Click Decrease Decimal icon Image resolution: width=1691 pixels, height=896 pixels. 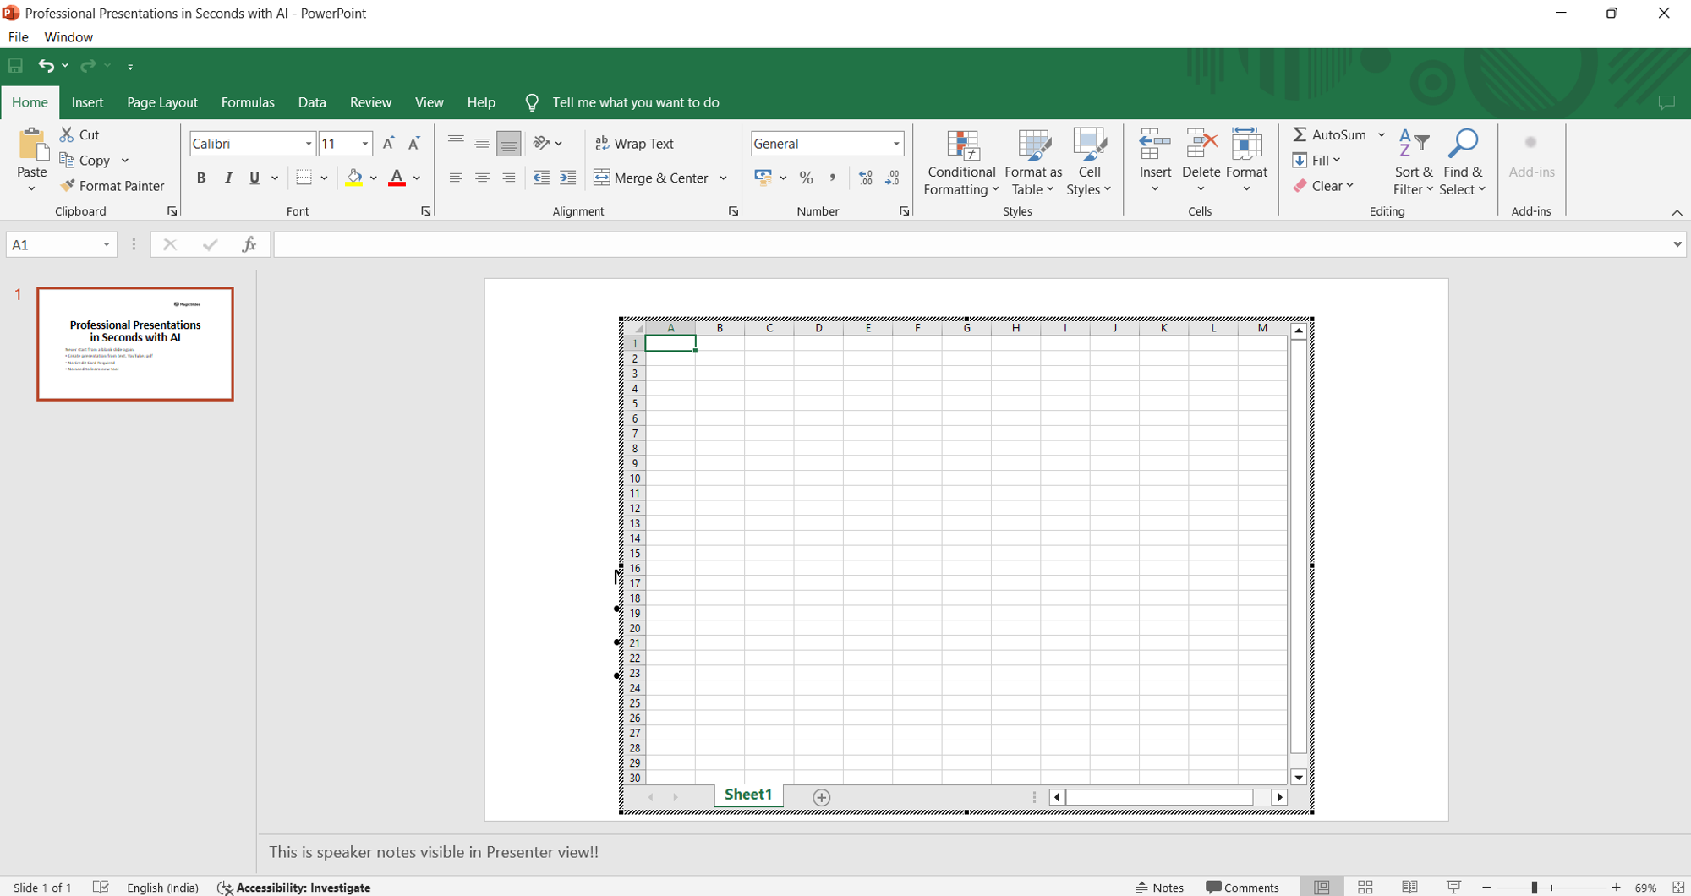coord(893,178)
